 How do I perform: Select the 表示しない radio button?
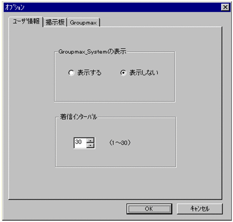(x=123, y=73)
